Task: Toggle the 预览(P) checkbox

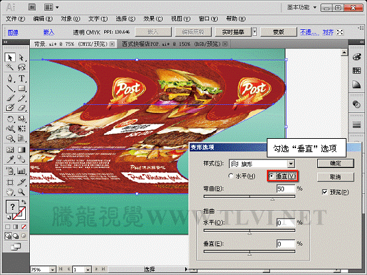Action: pyautogui.click(x=325, y=192)
